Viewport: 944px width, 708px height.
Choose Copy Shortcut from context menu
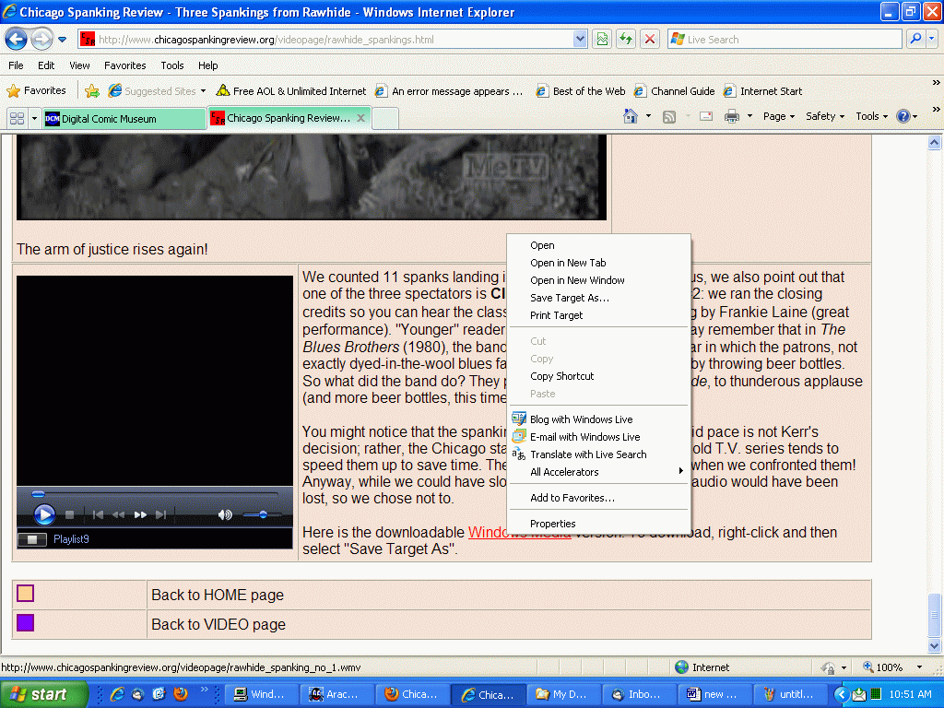pos(561,376)
